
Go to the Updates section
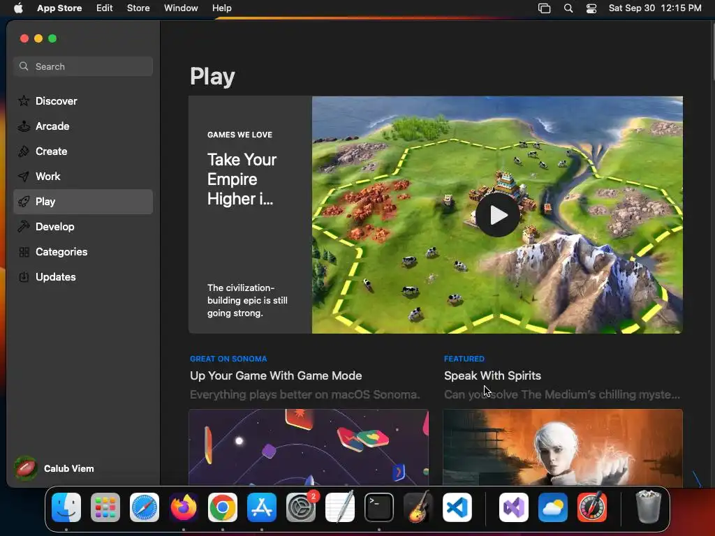(83, 276)
